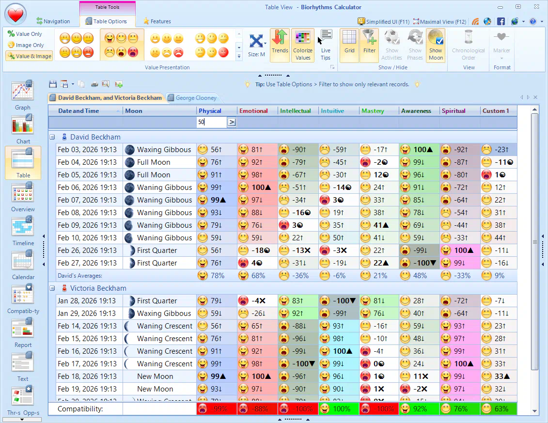This screenshot has height=423, width=548.
Task: Toggle Colorize Values in ribbon
Action: [x=303, y=45]
